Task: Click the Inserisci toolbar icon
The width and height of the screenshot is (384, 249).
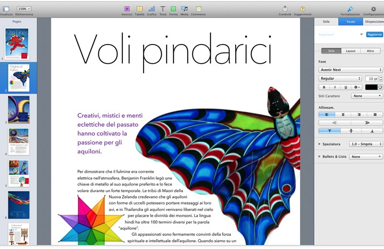Action: (127, 9)
